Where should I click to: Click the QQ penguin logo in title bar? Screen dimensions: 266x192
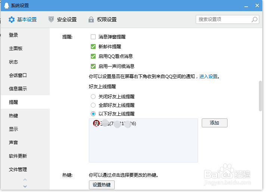point(6,6)
